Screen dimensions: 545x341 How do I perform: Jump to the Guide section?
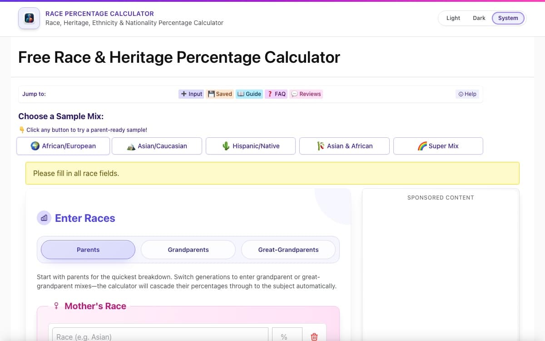coord(249,94)
